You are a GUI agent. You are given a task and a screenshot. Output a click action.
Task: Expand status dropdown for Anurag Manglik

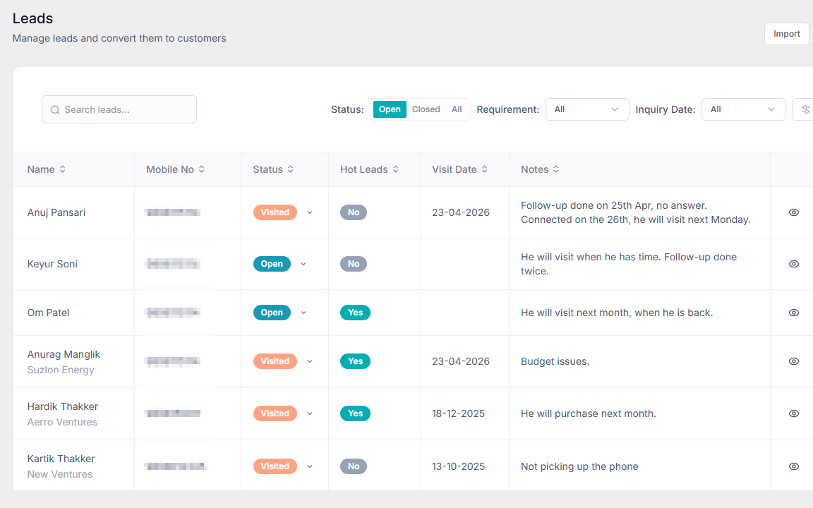point(310,361)
